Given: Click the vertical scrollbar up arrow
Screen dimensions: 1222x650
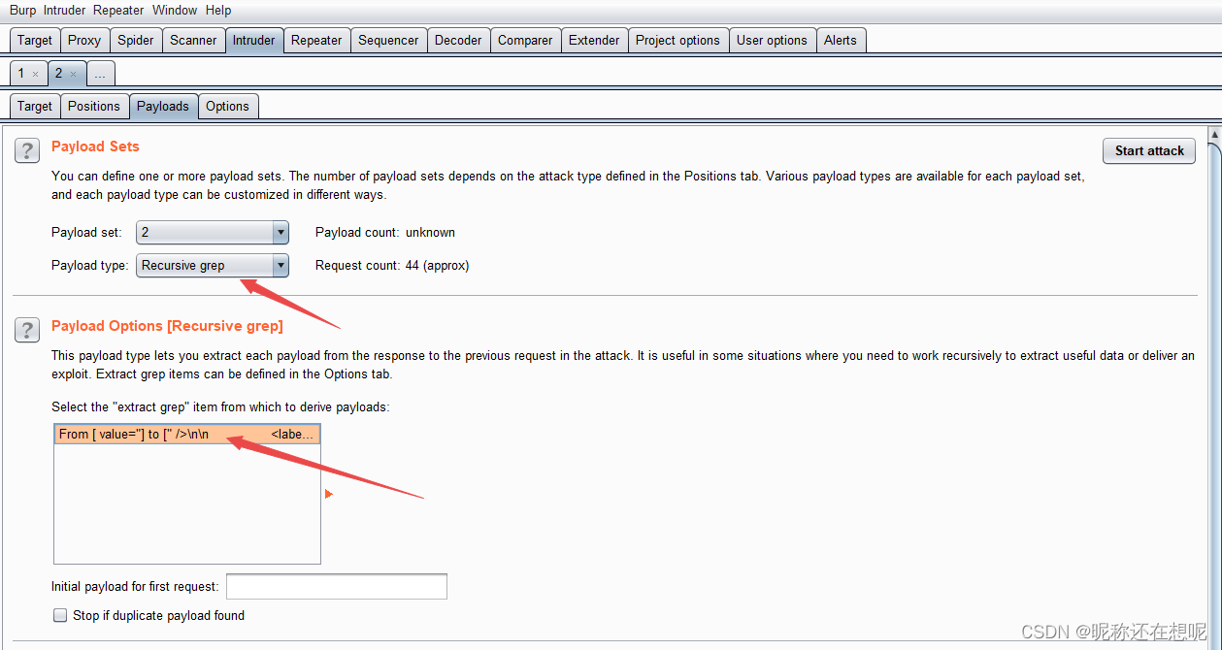Looking at the screenshot, I should point(1213,134).
